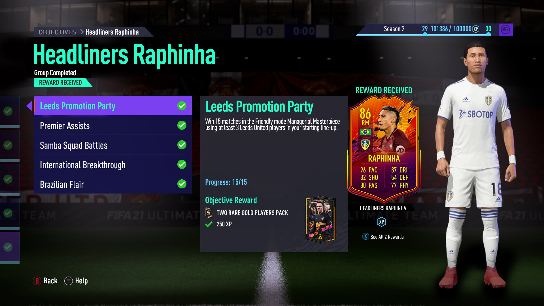The height and width of the screenshot is (306, 544).
Task: Select the Samba Squad Battles objective
Action: [x=113, y=145]
